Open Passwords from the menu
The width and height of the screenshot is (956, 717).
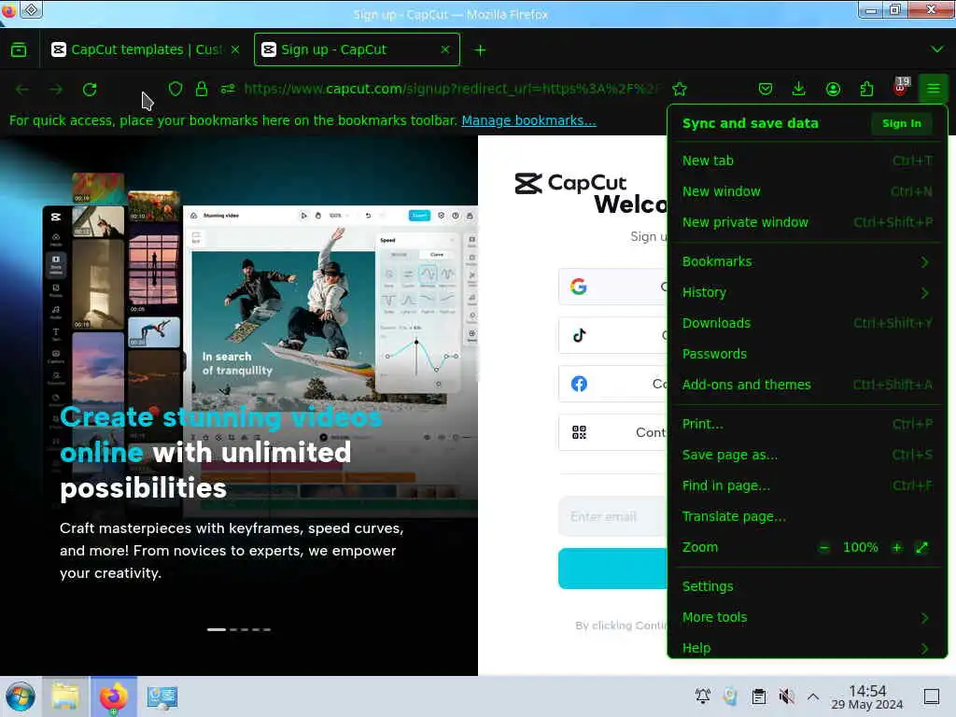click(808, 354)
